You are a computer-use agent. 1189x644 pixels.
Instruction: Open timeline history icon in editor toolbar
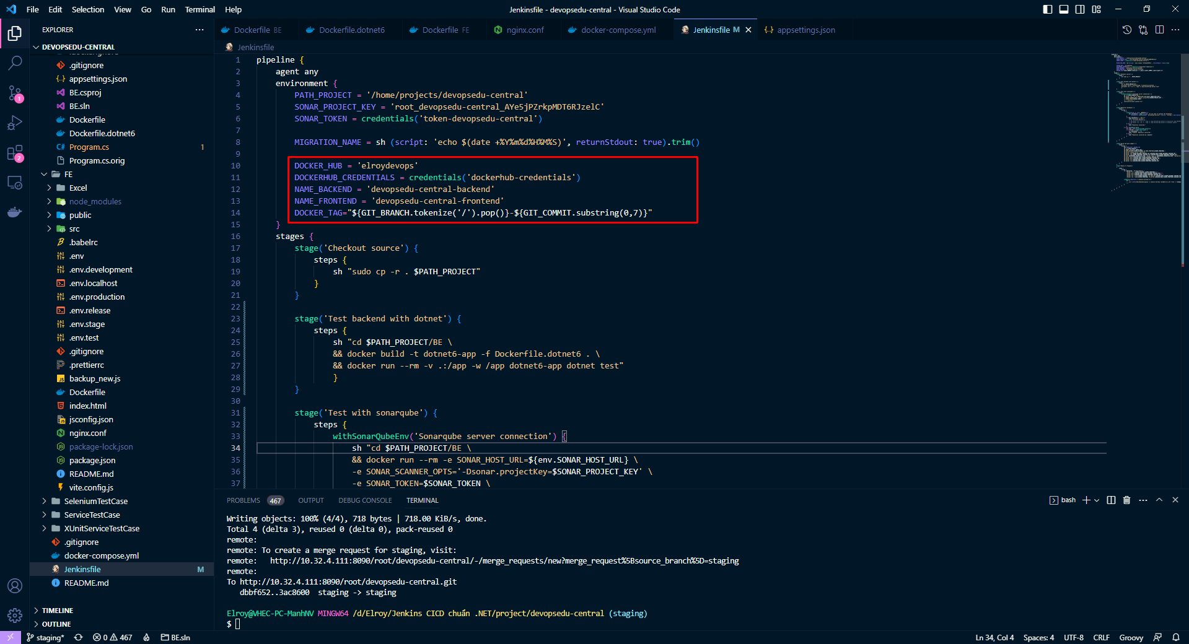click(1127, 30)
